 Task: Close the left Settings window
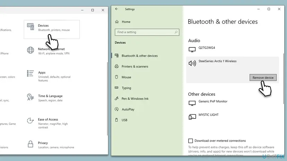click(103, 10)
